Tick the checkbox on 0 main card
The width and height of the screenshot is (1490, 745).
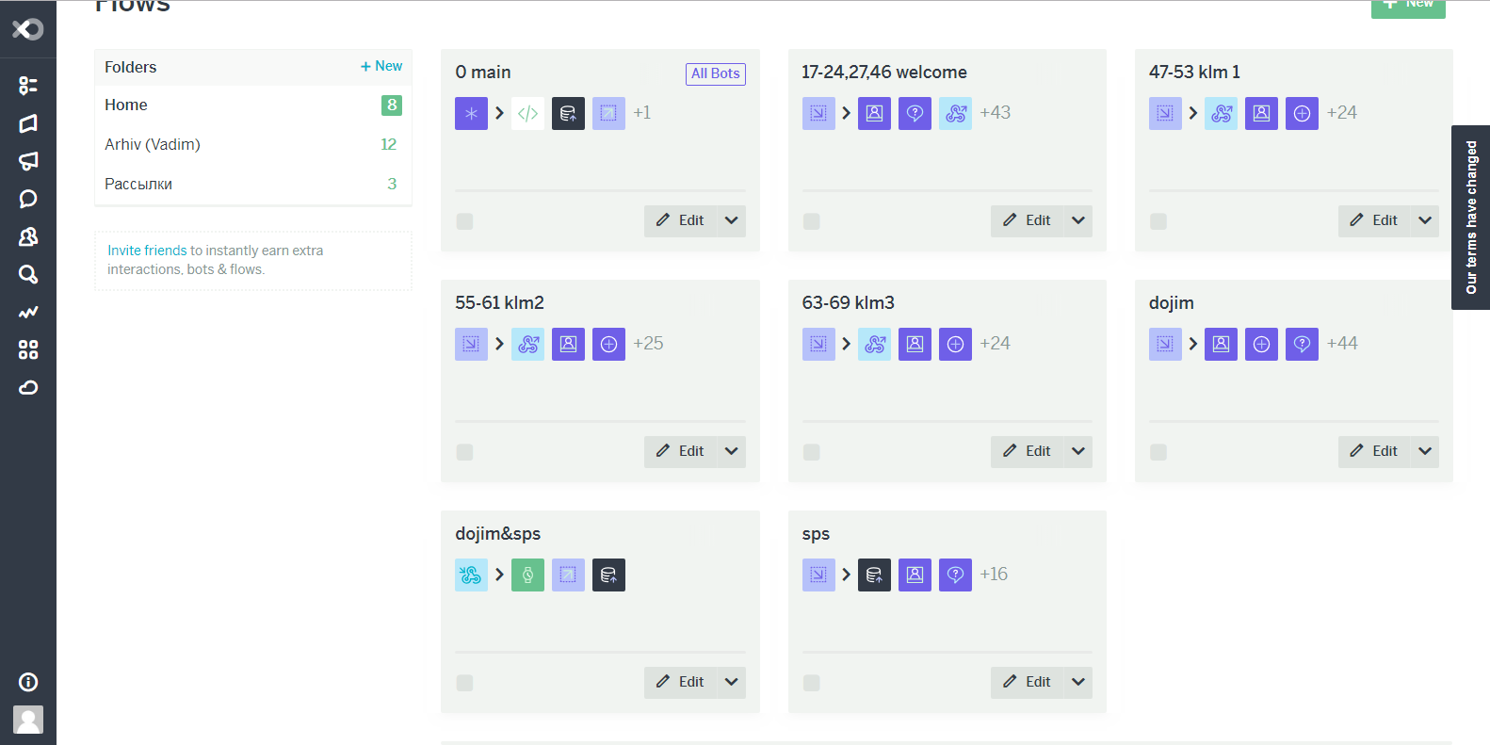tap(464, 221)
